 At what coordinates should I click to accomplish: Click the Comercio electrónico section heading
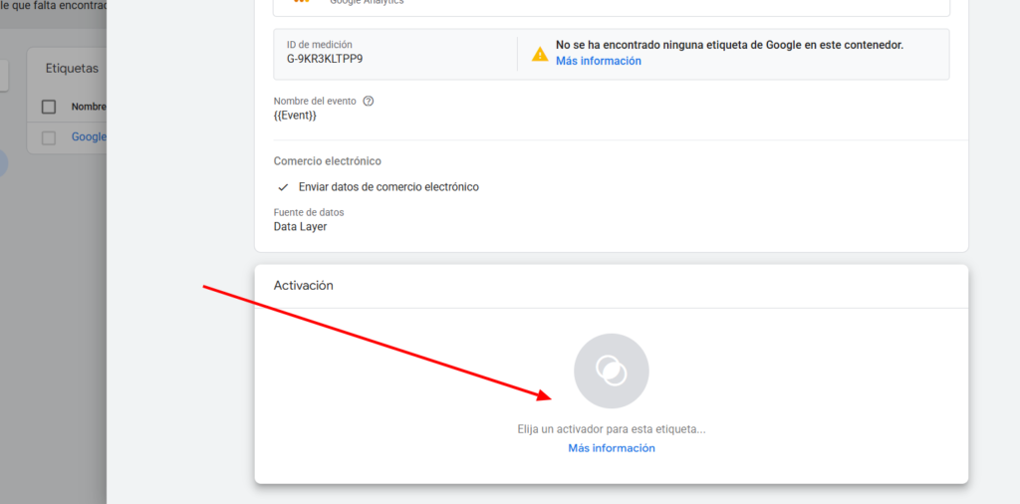[327, 161]
